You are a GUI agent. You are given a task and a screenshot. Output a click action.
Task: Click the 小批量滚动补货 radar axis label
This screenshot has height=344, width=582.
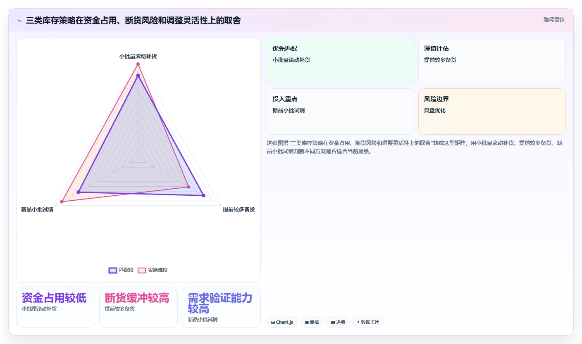pos(138,56)
